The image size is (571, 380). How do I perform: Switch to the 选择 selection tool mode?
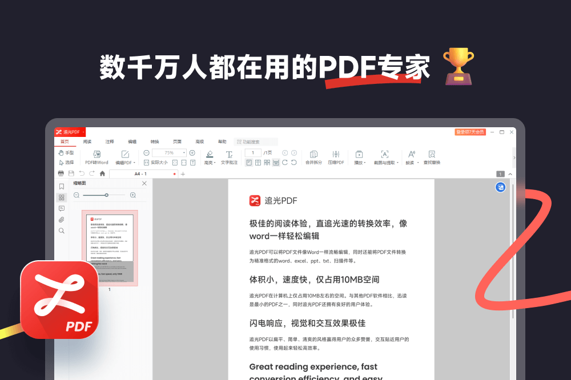coord(66,162)
